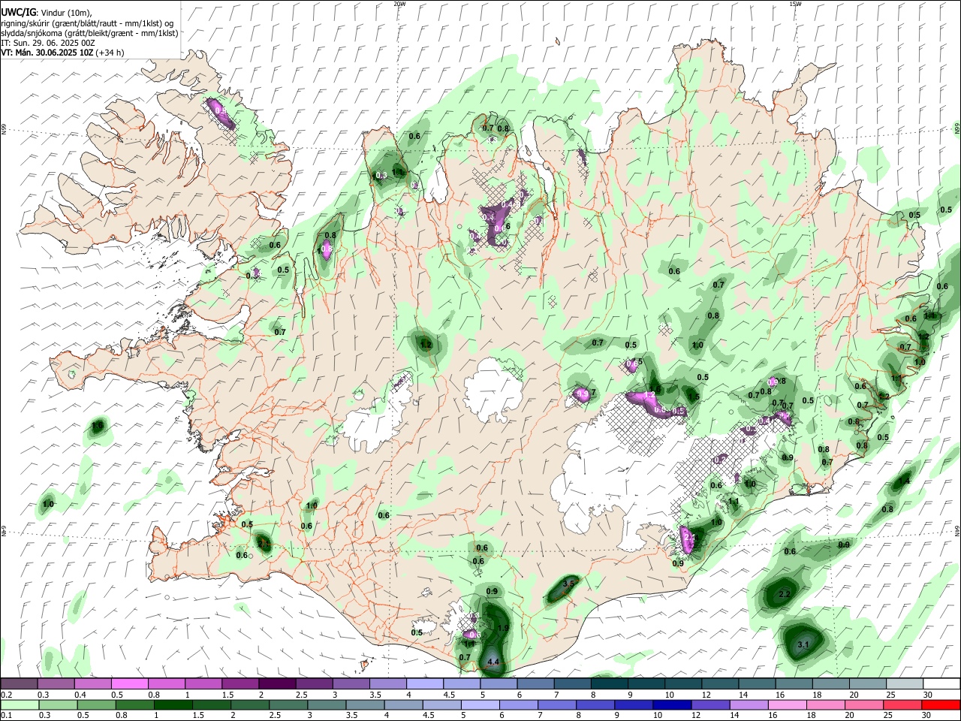The height and width of the screenshot is (721, 961).
Task: Click the '20W' longitude label at top
Action: tap(399, 4)
